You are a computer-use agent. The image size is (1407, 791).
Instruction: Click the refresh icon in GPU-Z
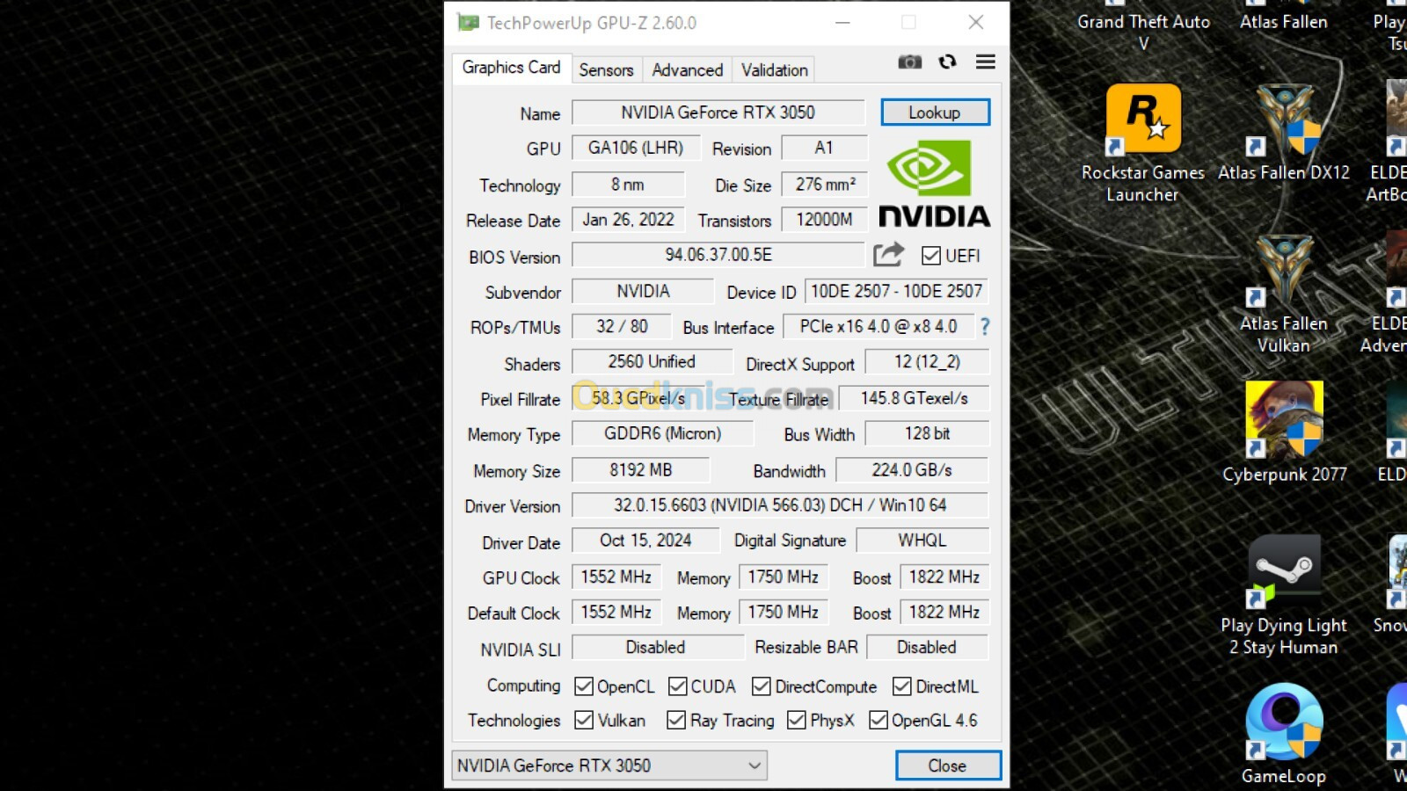947,62
